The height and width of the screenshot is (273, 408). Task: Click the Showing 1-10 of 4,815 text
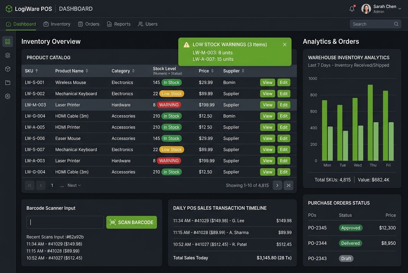(x=247, y=185)
